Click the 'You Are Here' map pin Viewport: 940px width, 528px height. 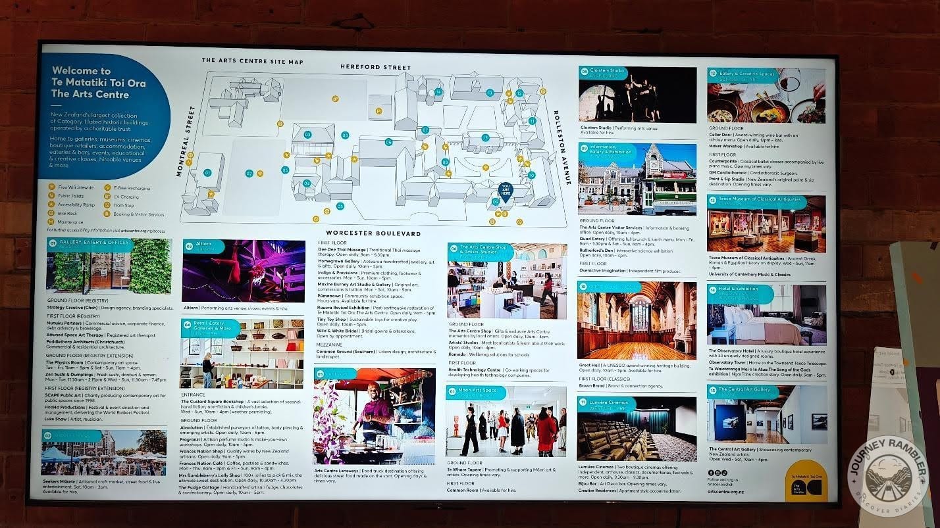(x=506, y=191)
